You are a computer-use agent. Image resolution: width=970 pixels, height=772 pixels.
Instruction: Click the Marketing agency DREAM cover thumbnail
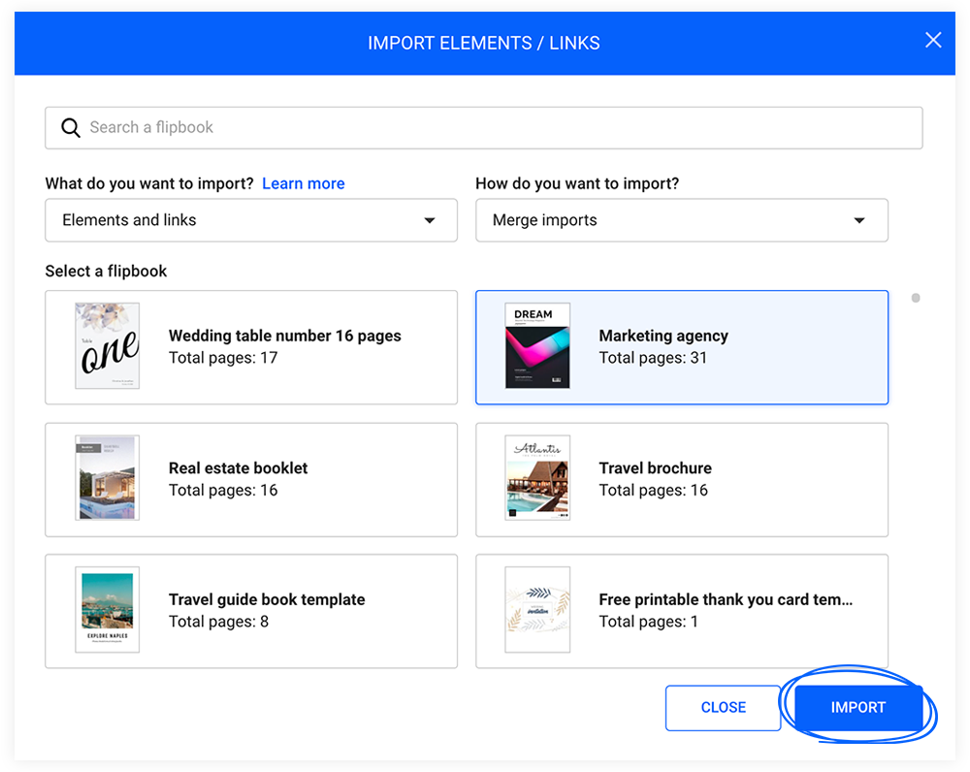537,346
